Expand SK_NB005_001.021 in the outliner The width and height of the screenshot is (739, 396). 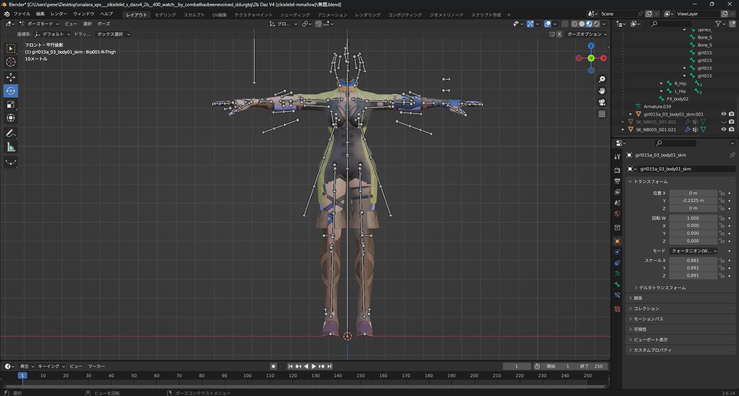coord(623,130)
